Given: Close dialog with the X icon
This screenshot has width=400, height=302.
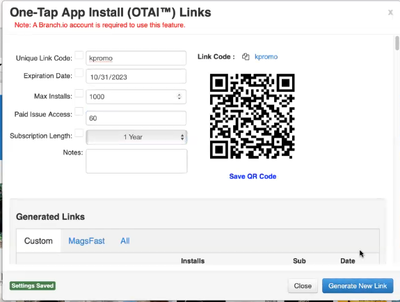Looking at the screenshot, I should point(390,13).
